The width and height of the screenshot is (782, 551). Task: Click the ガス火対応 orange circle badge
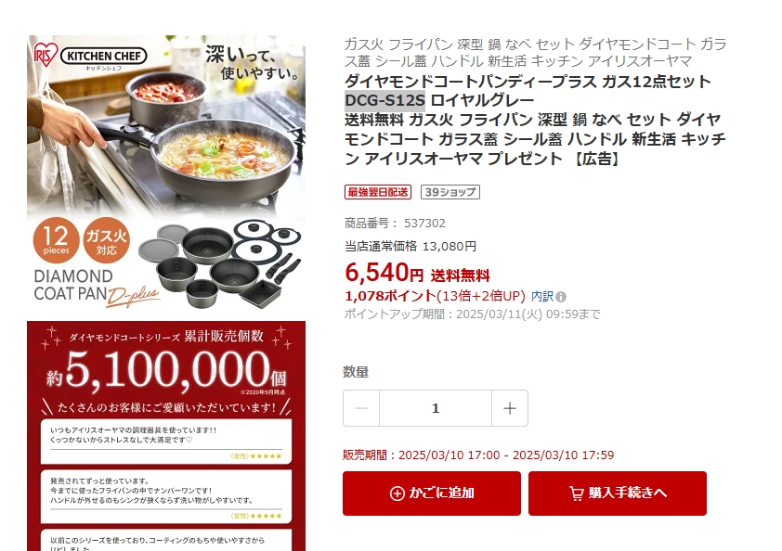click(106, 239)
